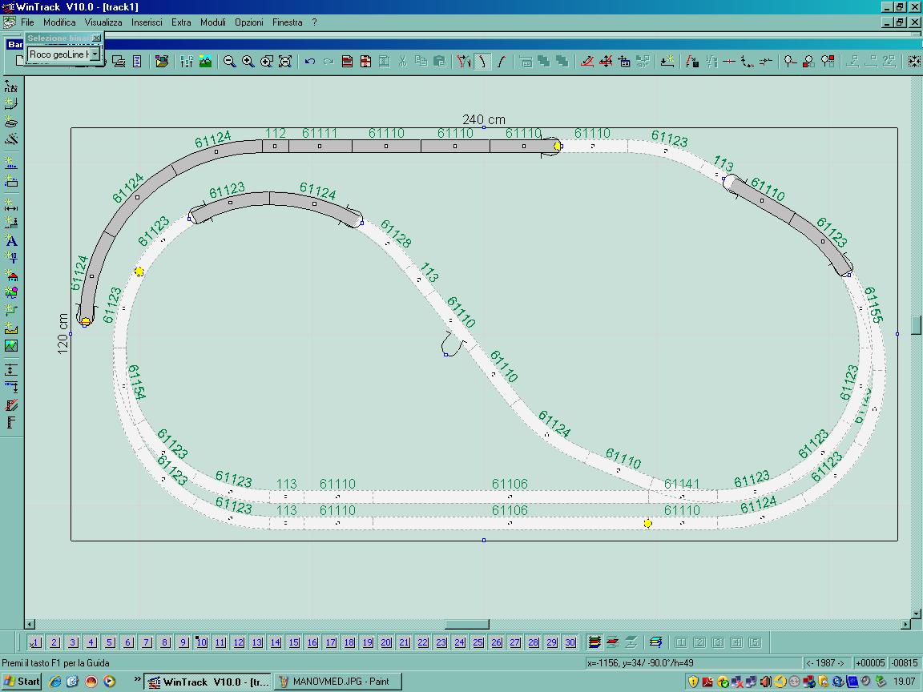
Task: Click the vertical dimension arrow sidebar icon
Action: coord(10,369)
